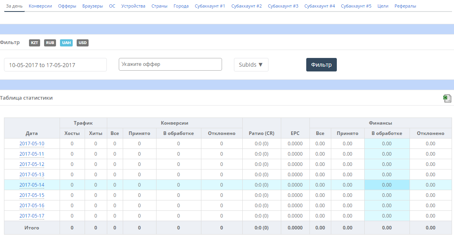Switch to the Рефералы tab

tap(406, 6)
